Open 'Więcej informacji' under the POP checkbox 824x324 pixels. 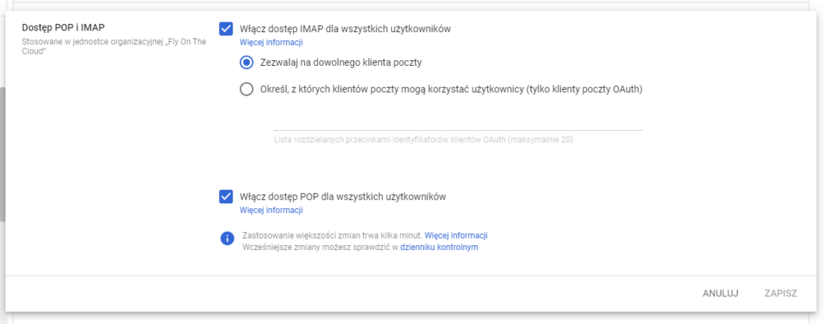tap(271, 210)
